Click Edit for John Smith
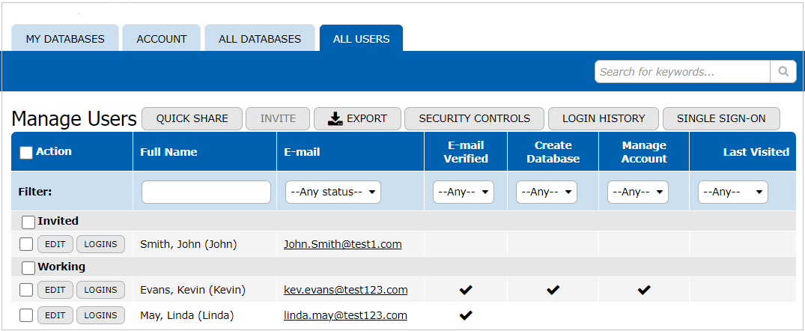This screenshot has width=805, height=331. (55, 244)
